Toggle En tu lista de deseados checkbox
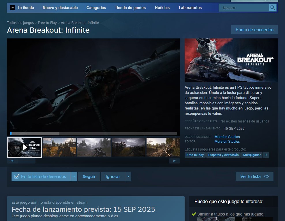Screen dimensions: 285x221 pos(16,177)
